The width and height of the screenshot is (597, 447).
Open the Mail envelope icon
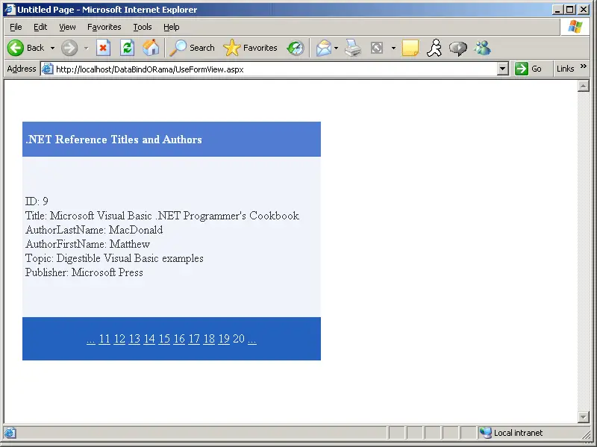pos(324,48)
